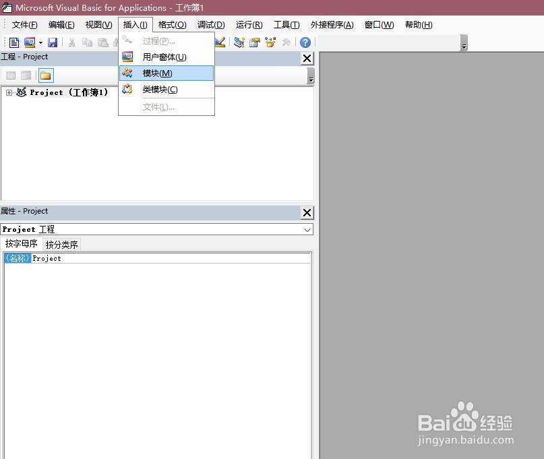The height and width of the screenshot is (459, 544).
Task: Click the UserForm icon in Insert menu
Action: [127, 57]
